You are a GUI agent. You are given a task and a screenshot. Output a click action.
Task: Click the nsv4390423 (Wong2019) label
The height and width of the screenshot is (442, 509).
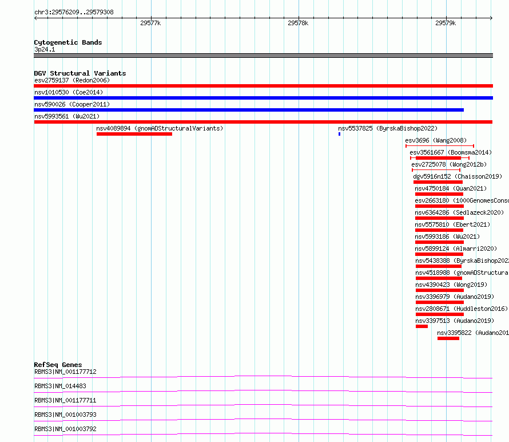pyautogui.click(x=452, y=285)
